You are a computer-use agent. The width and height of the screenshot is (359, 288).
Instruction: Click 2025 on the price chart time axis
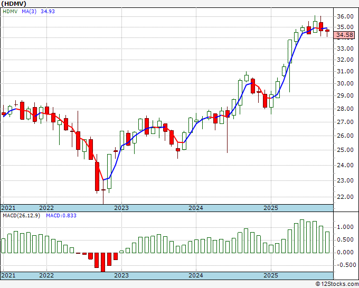coord(271,208)
